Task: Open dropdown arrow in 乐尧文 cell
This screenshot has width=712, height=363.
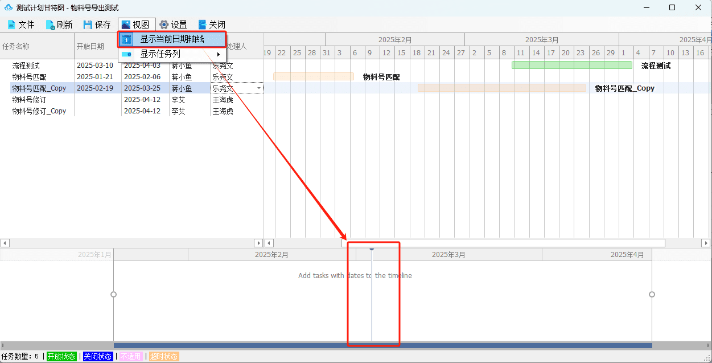Action: pos(259,88)
